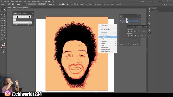Open the stroke color dropdown in control bar
Image resolution: width=173 pixels, height=97 pixels.
15,4
